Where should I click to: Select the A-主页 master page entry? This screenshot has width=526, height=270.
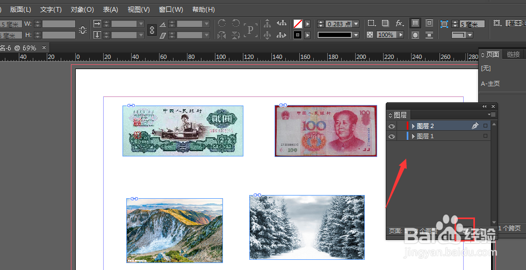491,84
